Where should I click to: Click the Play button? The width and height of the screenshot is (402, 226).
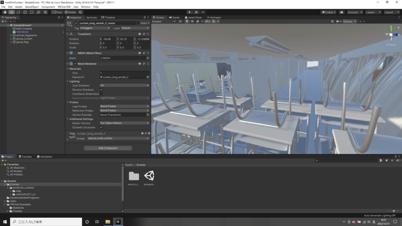[x=190, y=12]
